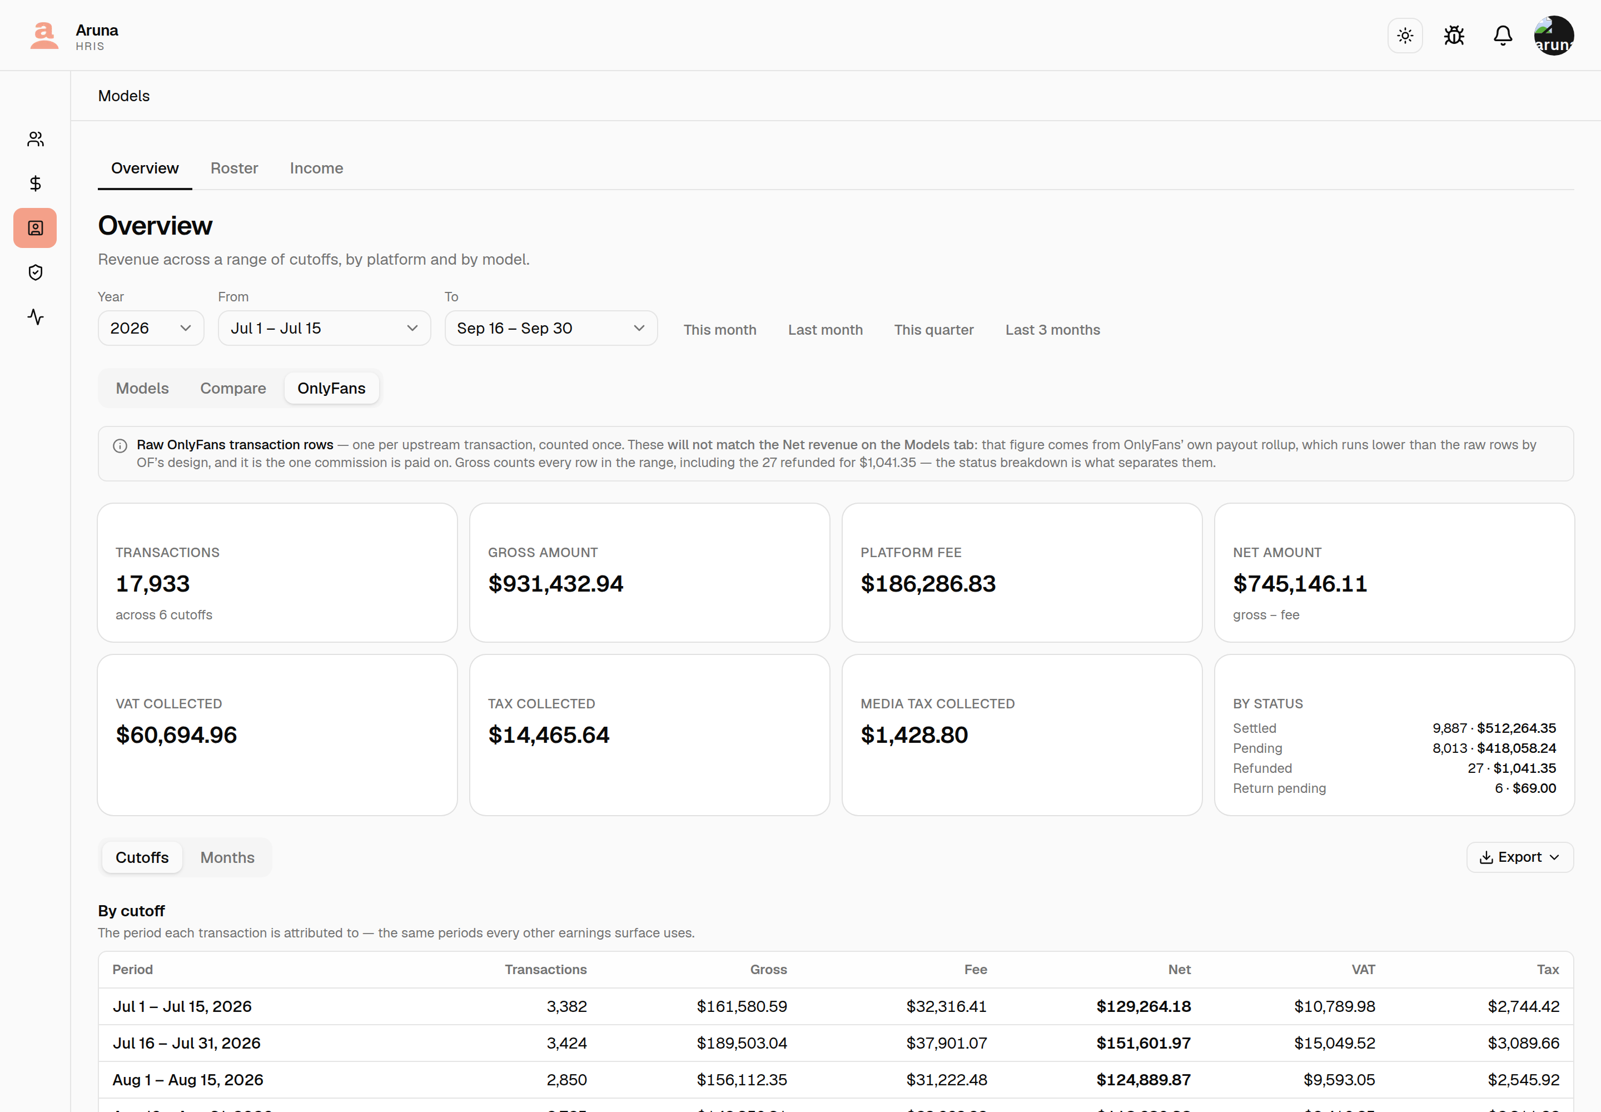Select the Months breakdown toggle

(x=227, y=857)
